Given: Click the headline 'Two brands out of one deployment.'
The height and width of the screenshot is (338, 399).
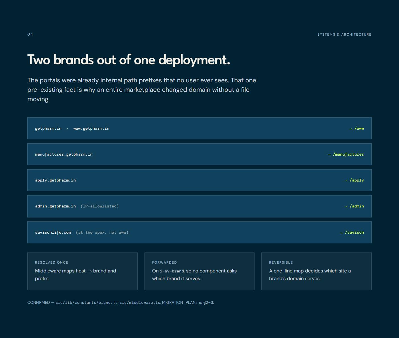Looking at the screenshot, I should pyautogui.click(x=129, y=60).
